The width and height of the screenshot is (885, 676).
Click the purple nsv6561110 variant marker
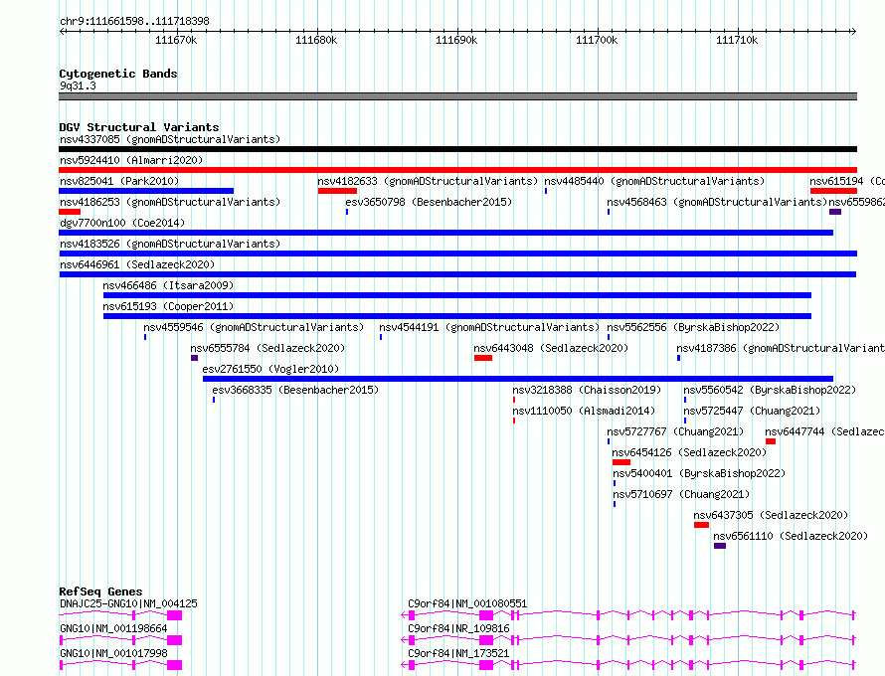click(720, 546)
